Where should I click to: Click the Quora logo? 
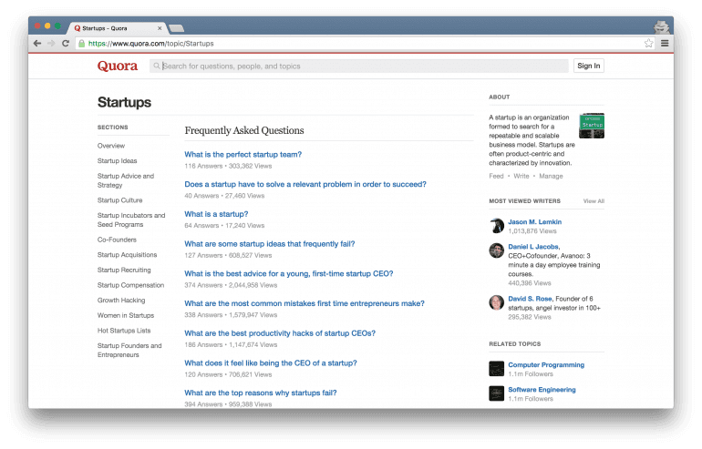click(118, 66)
